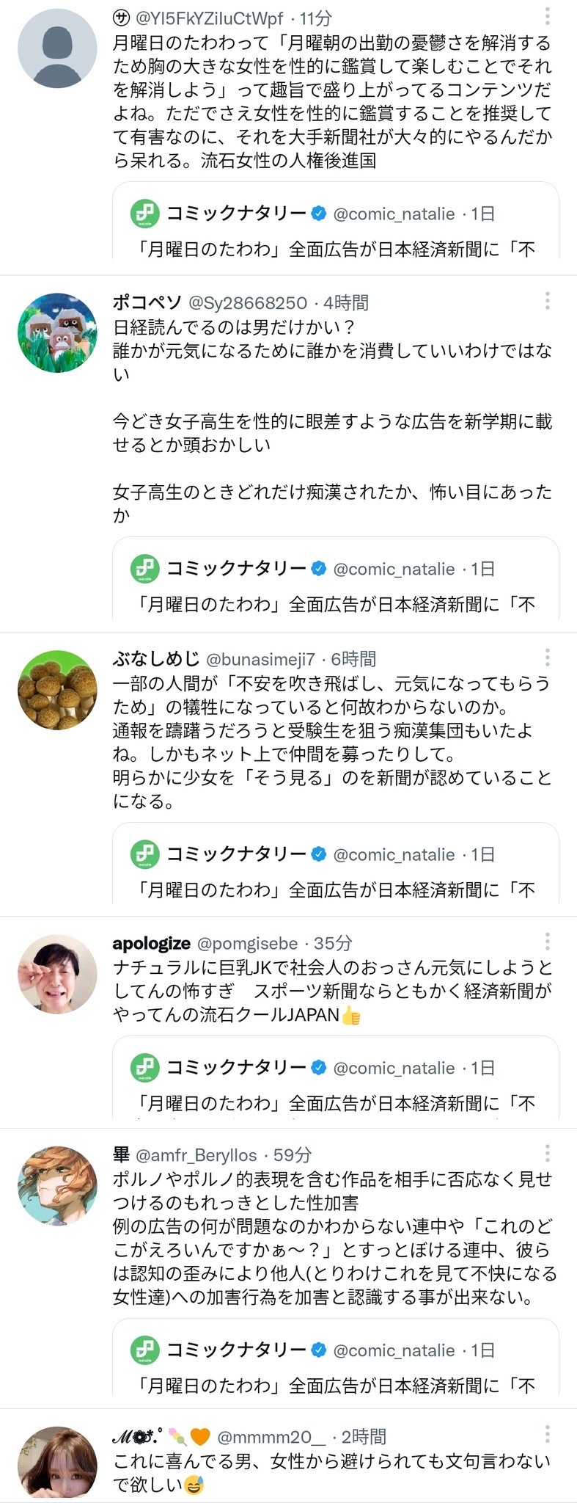
Task: Open the @Sy28668250 handle link
Action: [x=248, y=302]
